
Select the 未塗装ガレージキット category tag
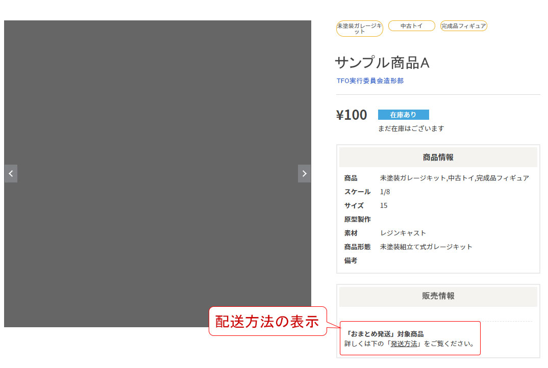(359, 29)
